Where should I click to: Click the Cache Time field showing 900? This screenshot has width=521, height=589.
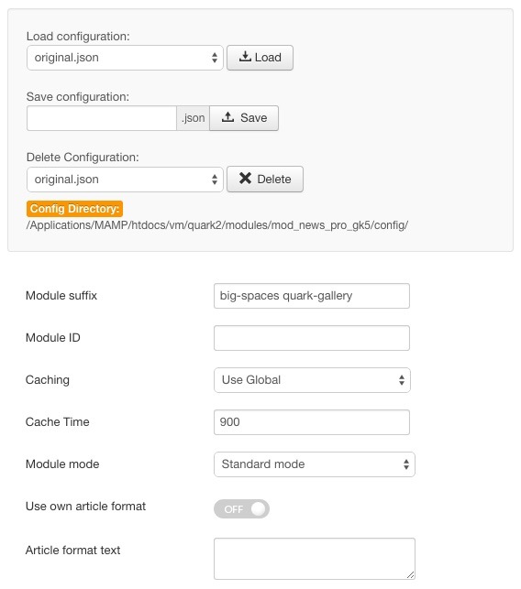[x=312, y=422]
